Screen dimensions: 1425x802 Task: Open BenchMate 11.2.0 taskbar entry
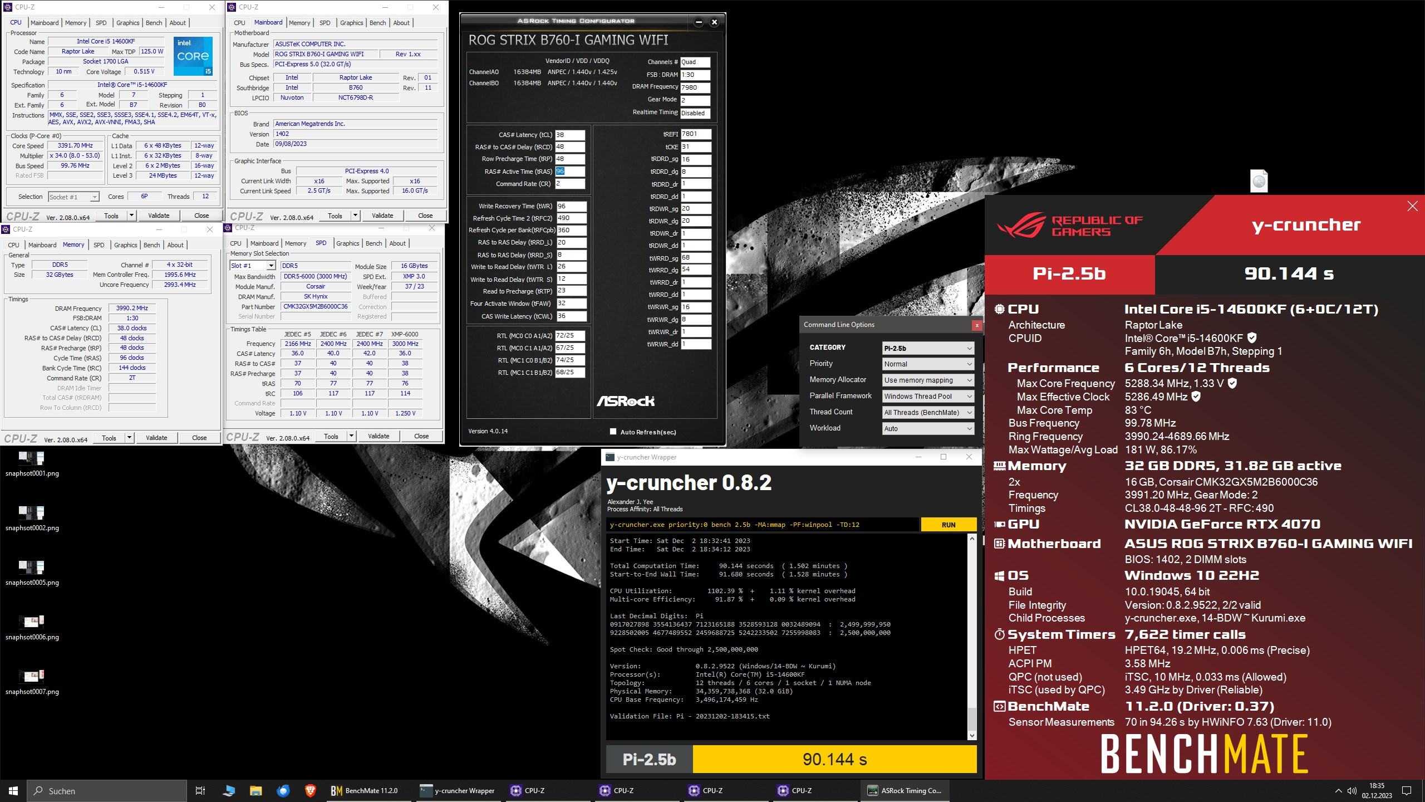pos(365,790)
